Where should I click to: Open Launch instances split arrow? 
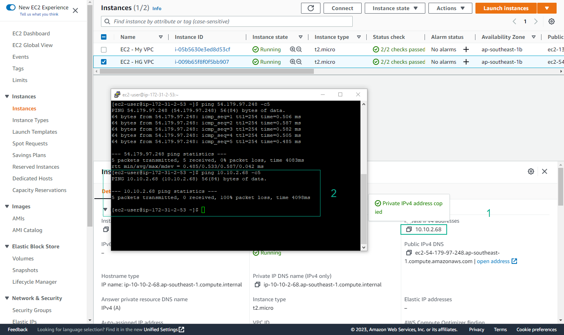tap(547, 8)
